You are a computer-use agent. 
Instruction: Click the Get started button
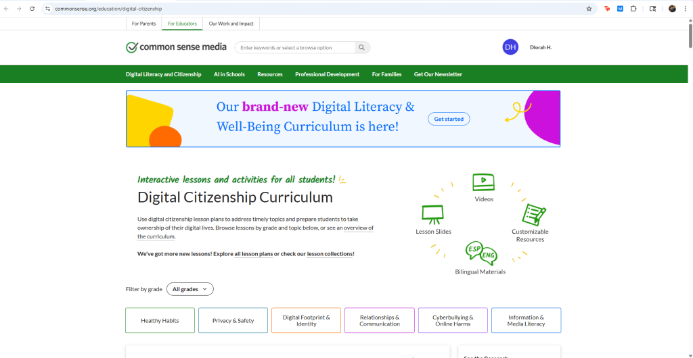(x=449, y=119)
